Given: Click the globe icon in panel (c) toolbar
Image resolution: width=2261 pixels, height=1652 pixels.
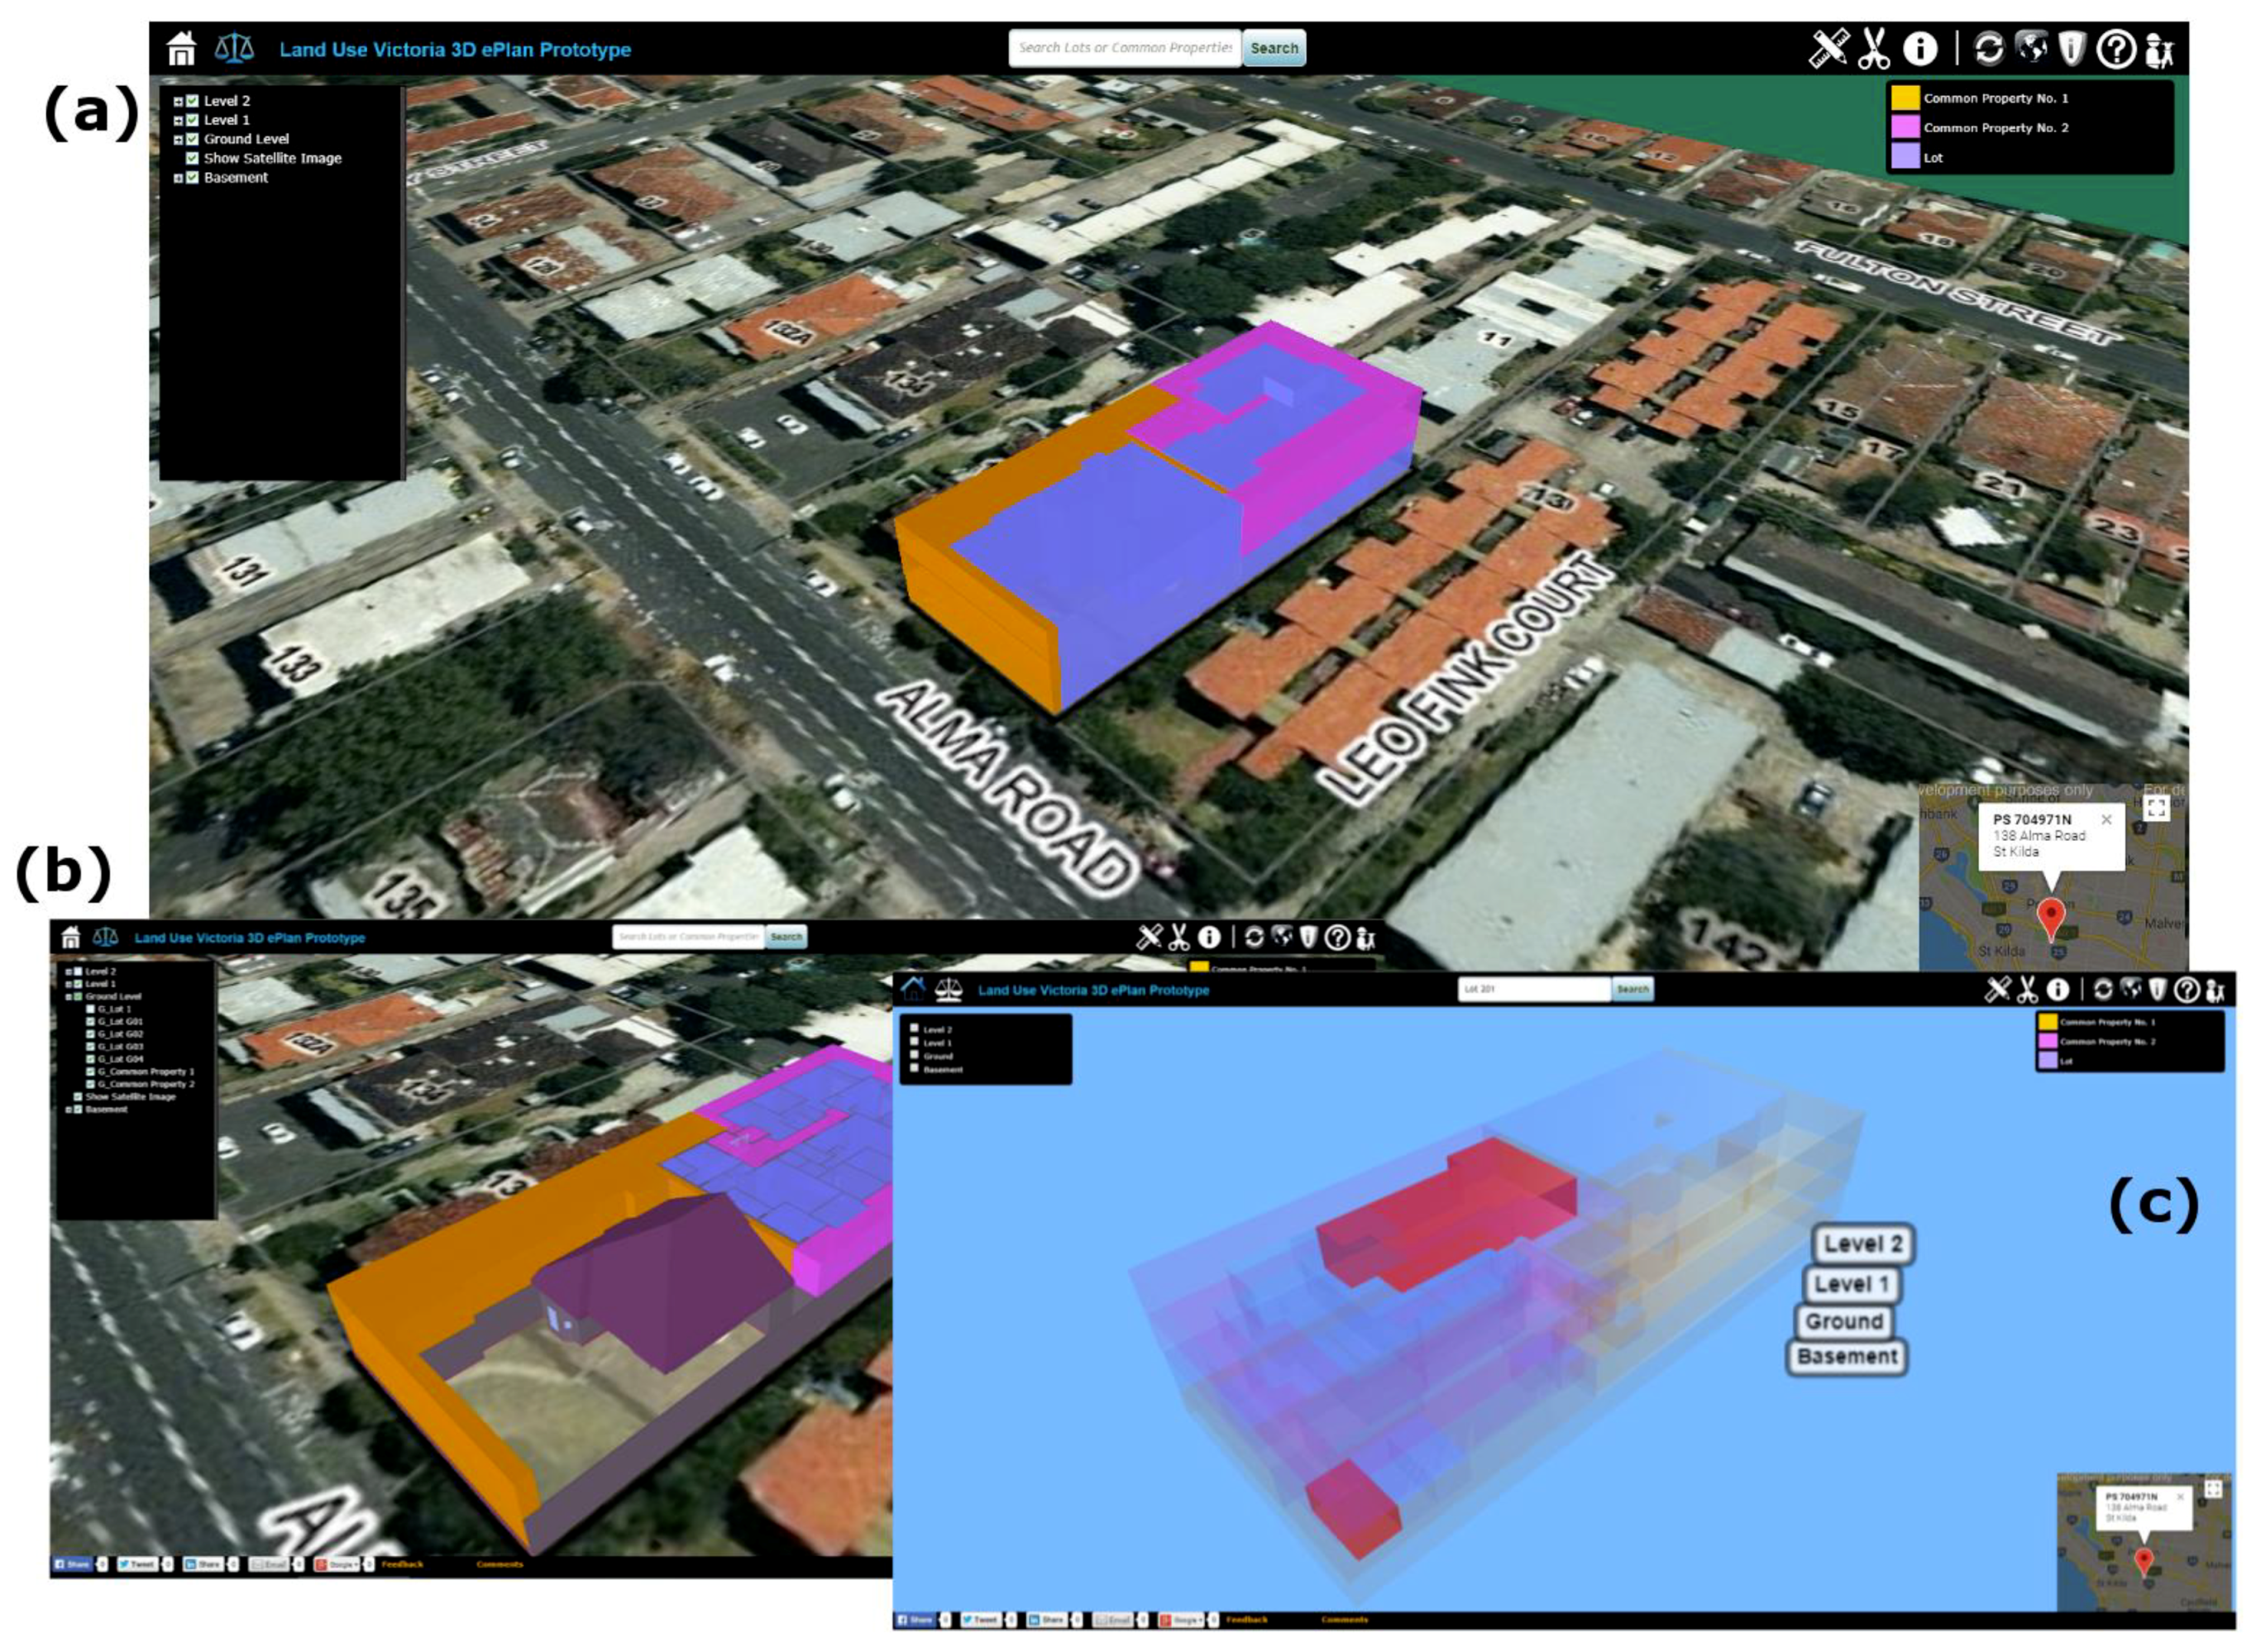Looking at the screenshot, I should [2131, 988].
